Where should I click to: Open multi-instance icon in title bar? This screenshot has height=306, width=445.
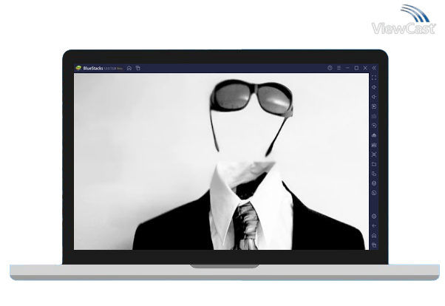[138, 68]
